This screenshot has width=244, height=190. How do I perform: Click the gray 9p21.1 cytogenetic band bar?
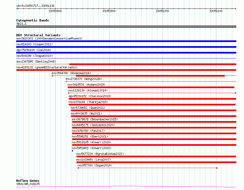click(126, 27)
